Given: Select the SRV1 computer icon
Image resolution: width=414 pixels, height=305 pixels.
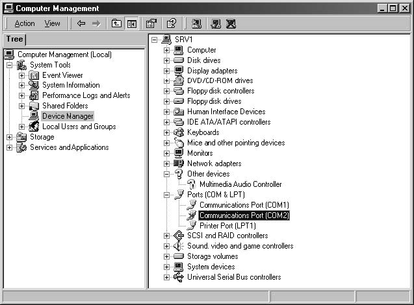Looking at the screenshot, I should click(166, 40).
